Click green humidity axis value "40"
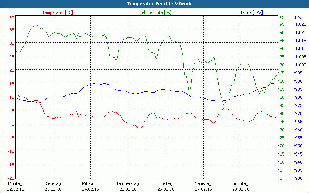Viewport: 309px width, 193px height. pyautogui.click(x=282, y=113)
